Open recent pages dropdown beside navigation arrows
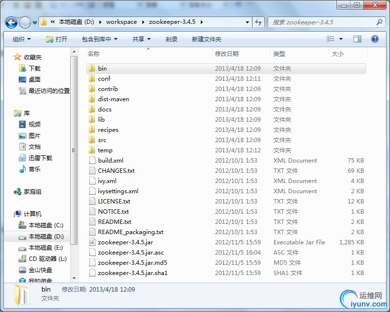The width and height of the screenshot is (390, 312). tap(35, 23)
